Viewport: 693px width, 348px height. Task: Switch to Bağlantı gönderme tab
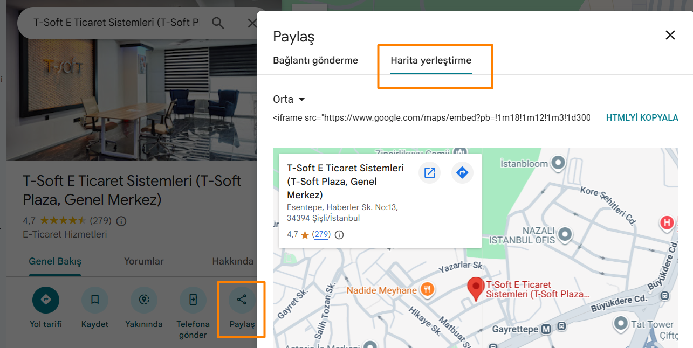click(x=315, y=60)
